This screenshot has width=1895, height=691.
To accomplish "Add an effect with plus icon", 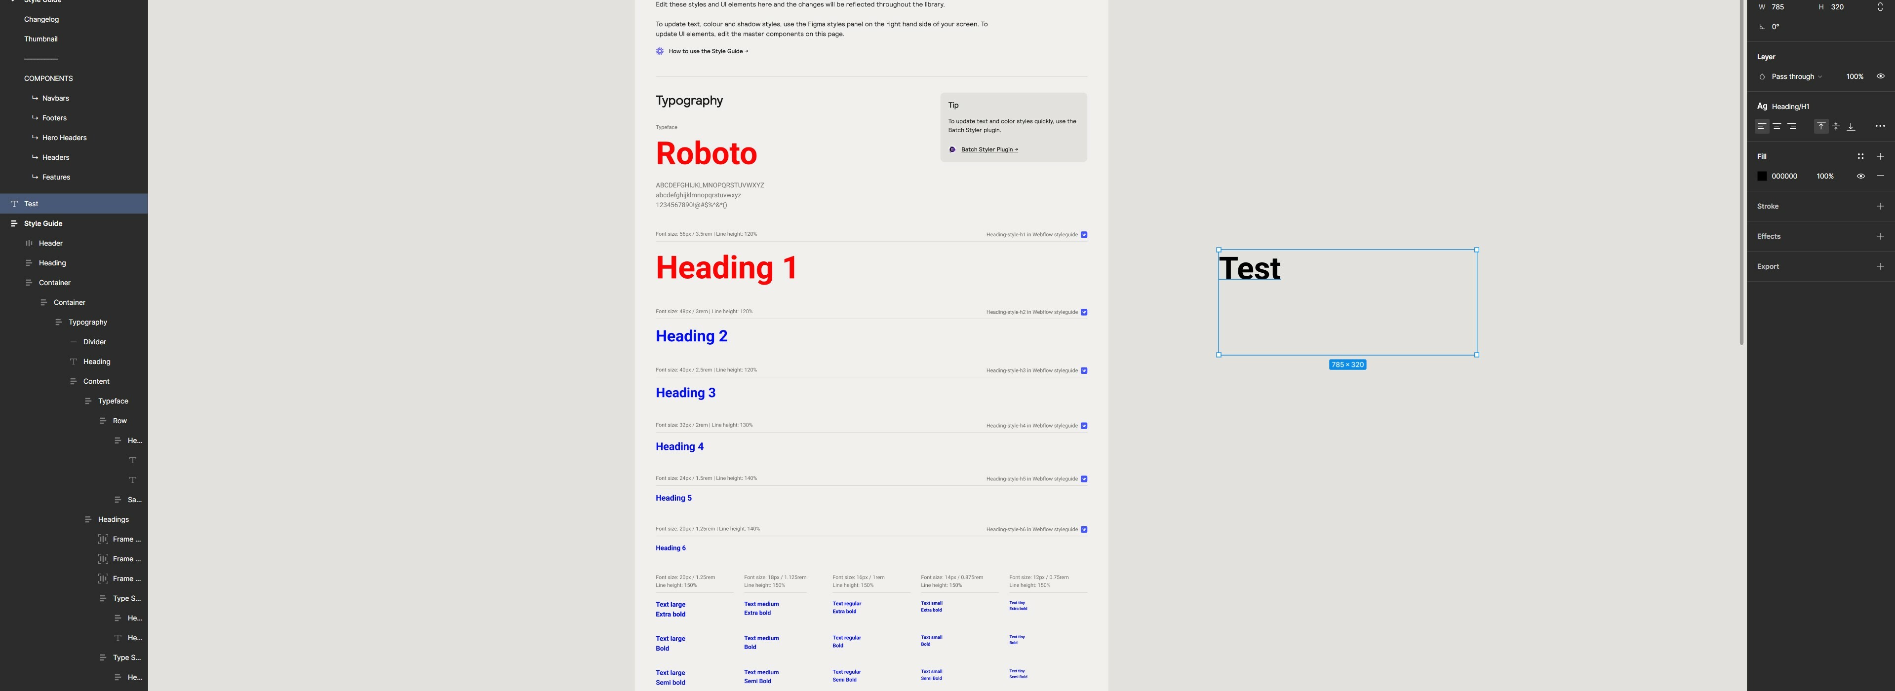I will (x=1880, y=237).
